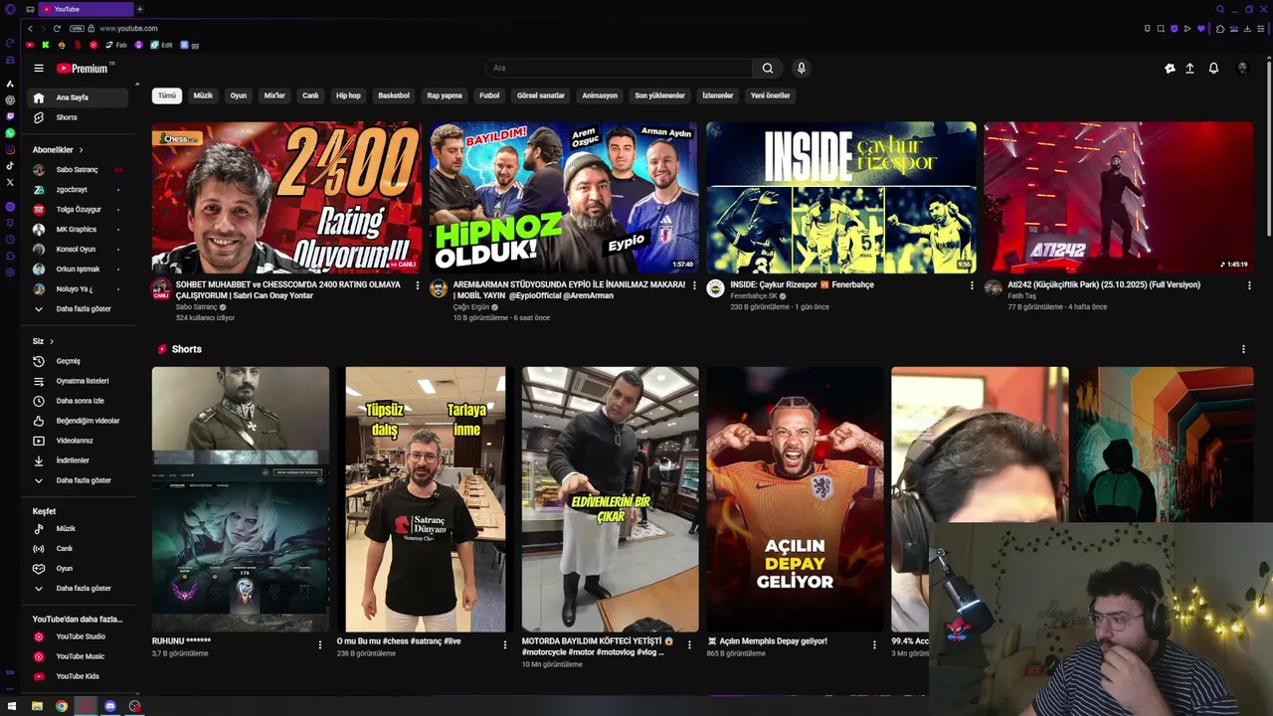Select the Basketbol filter chip
This screenshot has height=716, width=1273.
pyautogui.click(x=394, y=95)
